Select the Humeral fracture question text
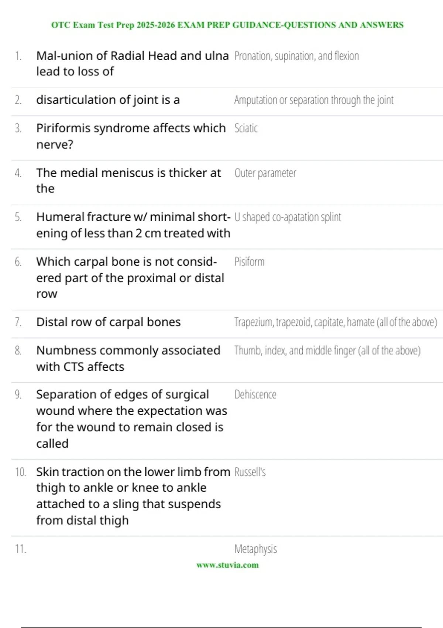443x628 pixels. 133,225
